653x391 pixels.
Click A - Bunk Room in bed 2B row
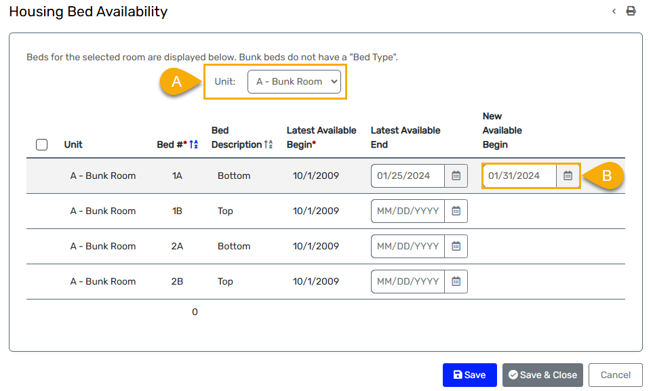click(x=103, y=281)
